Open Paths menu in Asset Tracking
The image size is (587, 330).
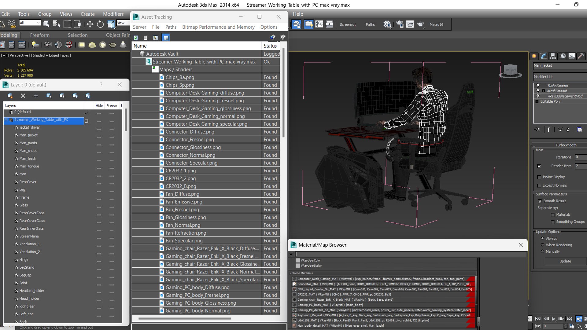pos(171,27)
